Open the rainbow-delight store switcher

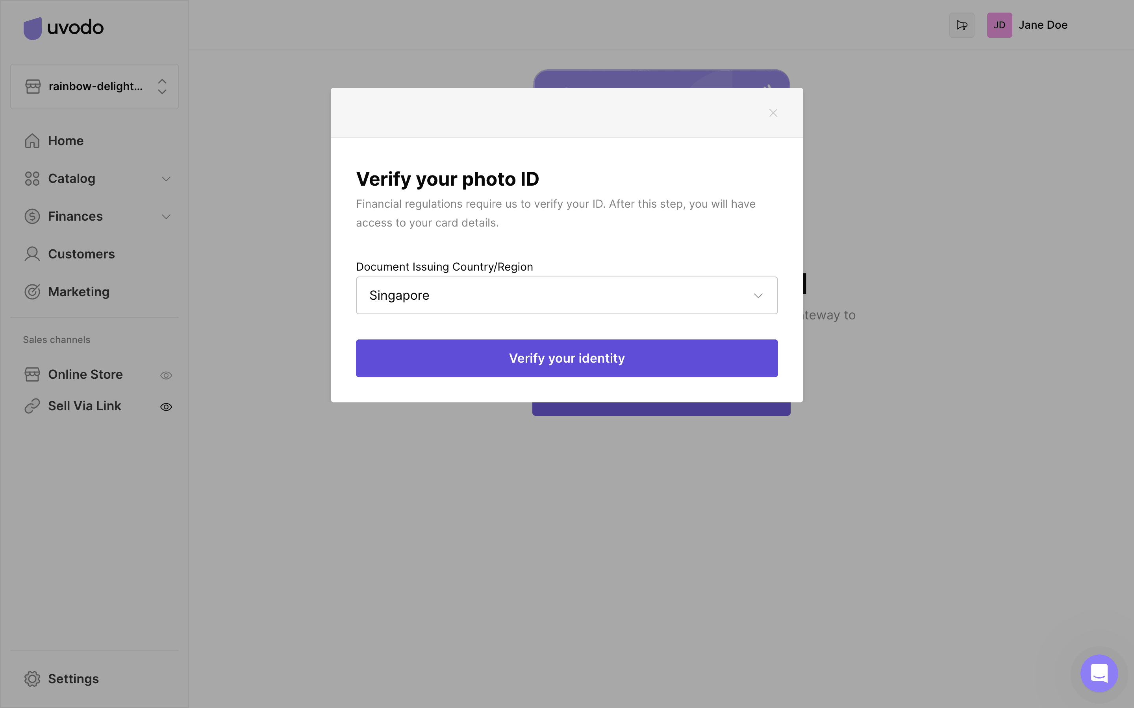94,87
